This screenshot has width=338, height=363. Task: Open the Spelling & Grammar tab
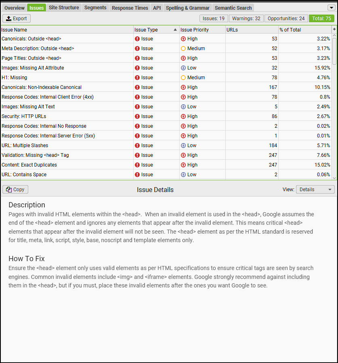[x=188, y=7]
